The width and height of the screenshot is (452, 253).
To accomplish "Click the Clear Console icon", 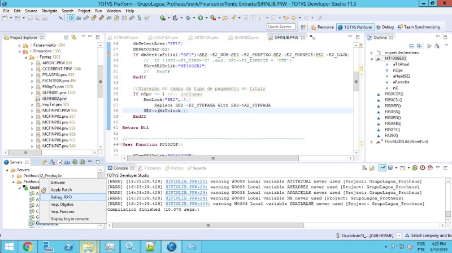I will tap(364, 168).
